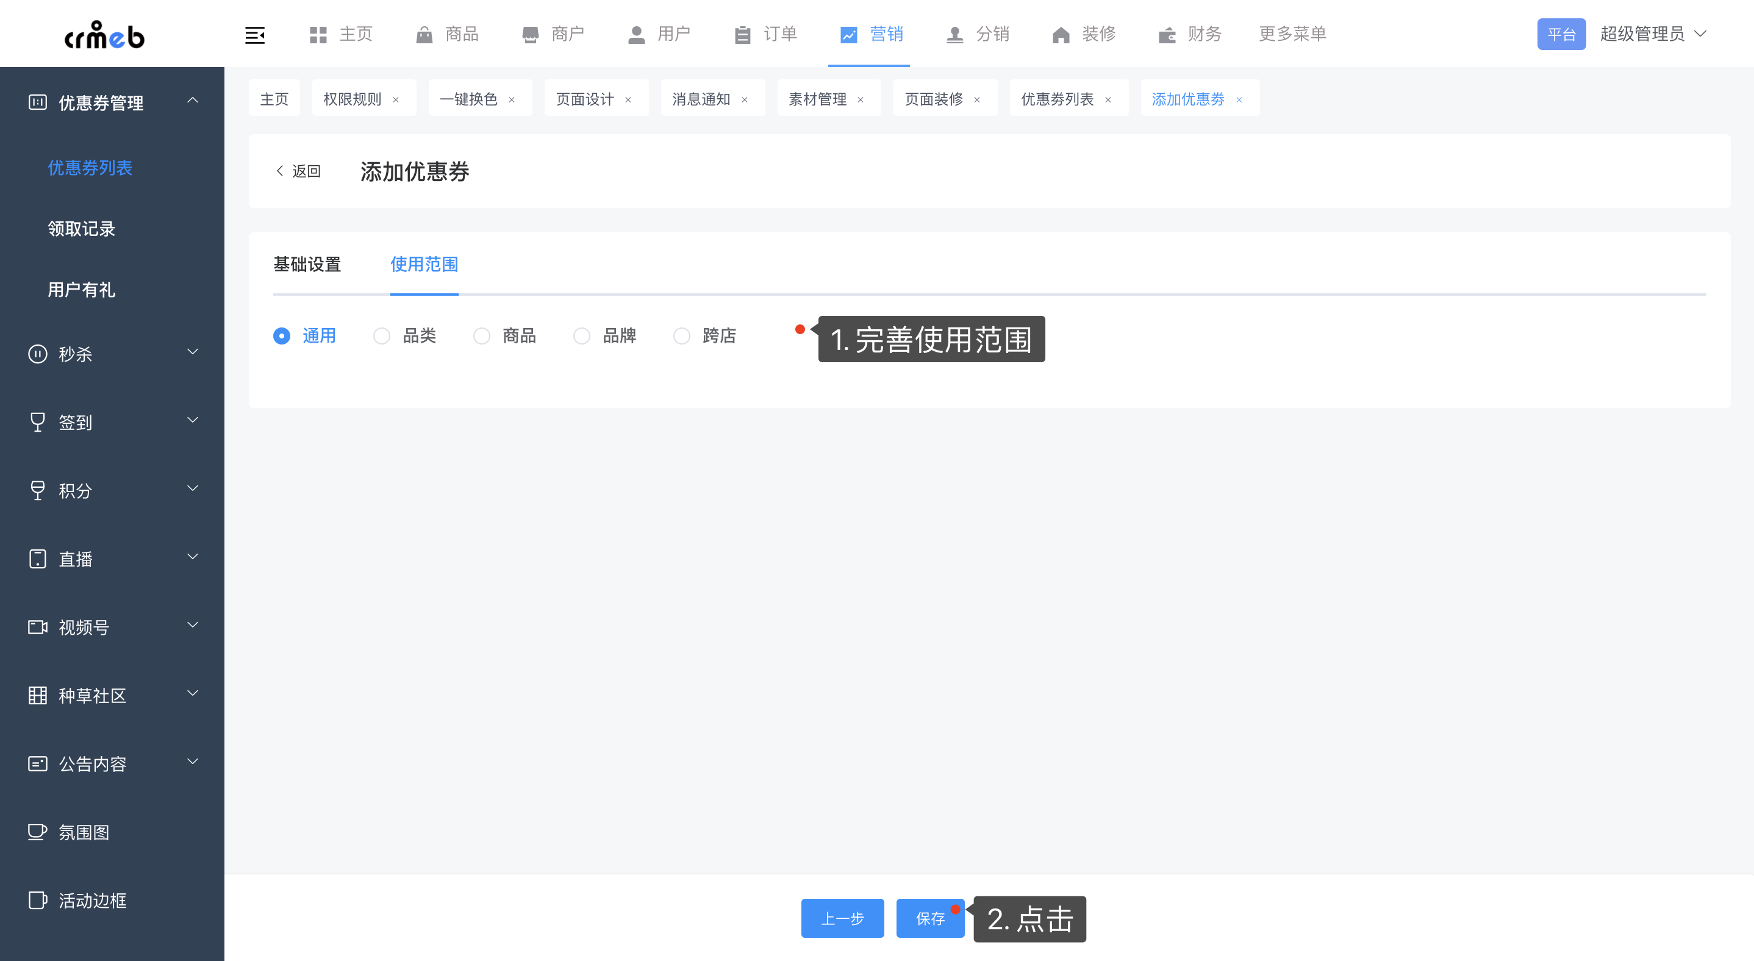Click the 分销 distribution icon
Viewport: 1754px width, 961px height.
(954, 35)
